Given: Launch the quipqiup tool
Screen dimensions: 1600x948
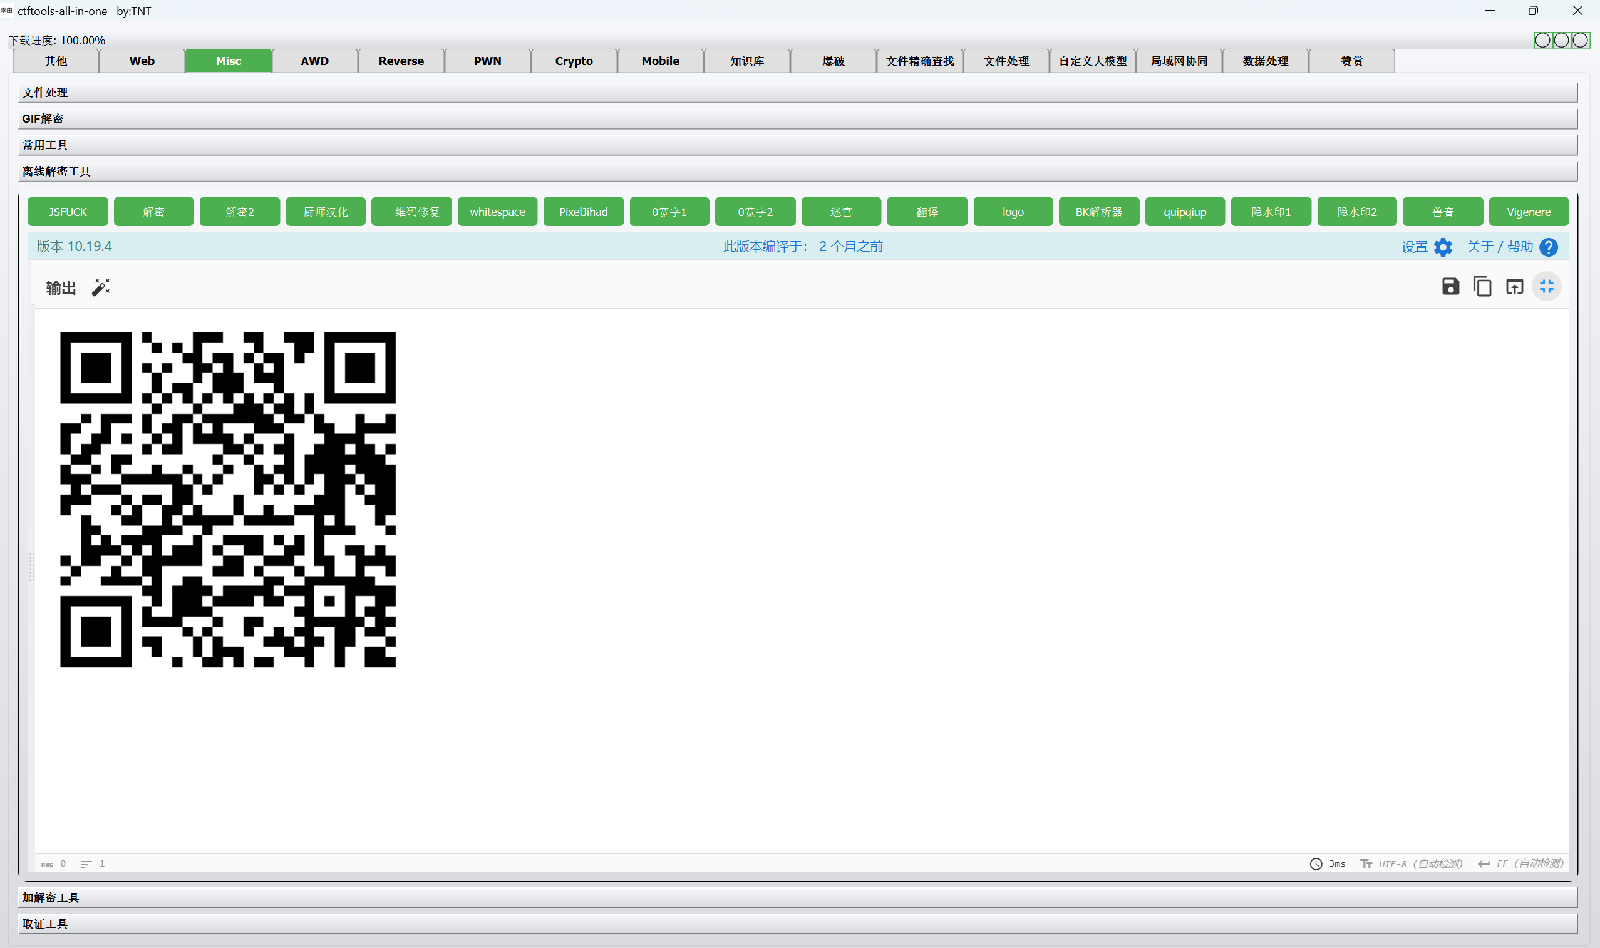Looking at the screenshot, I should pyautogui.click(x=1185, y=212).
